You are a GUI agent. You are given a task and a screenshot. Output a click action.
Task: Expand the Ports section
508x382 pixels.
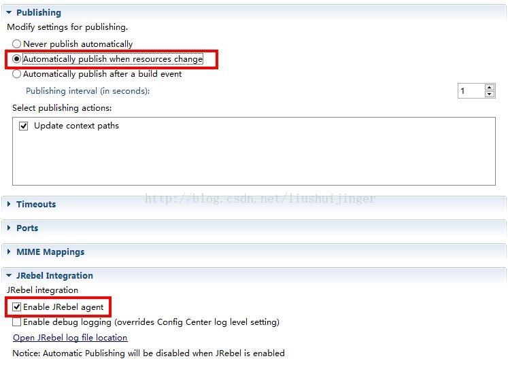pos(9,228)
